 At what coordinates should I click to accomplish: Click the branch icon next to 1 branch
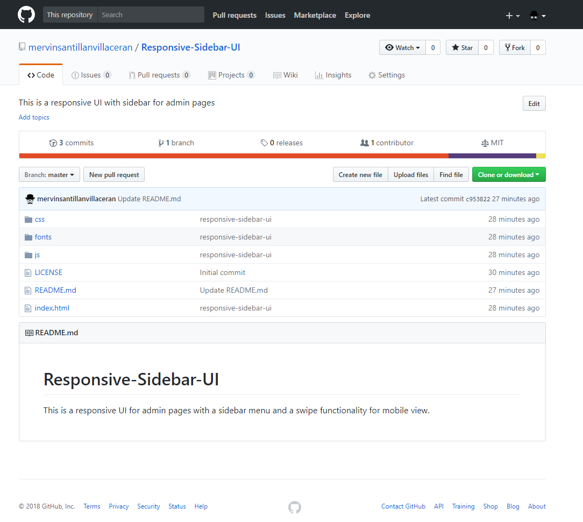pyautogui.click(x=161, y=143)
